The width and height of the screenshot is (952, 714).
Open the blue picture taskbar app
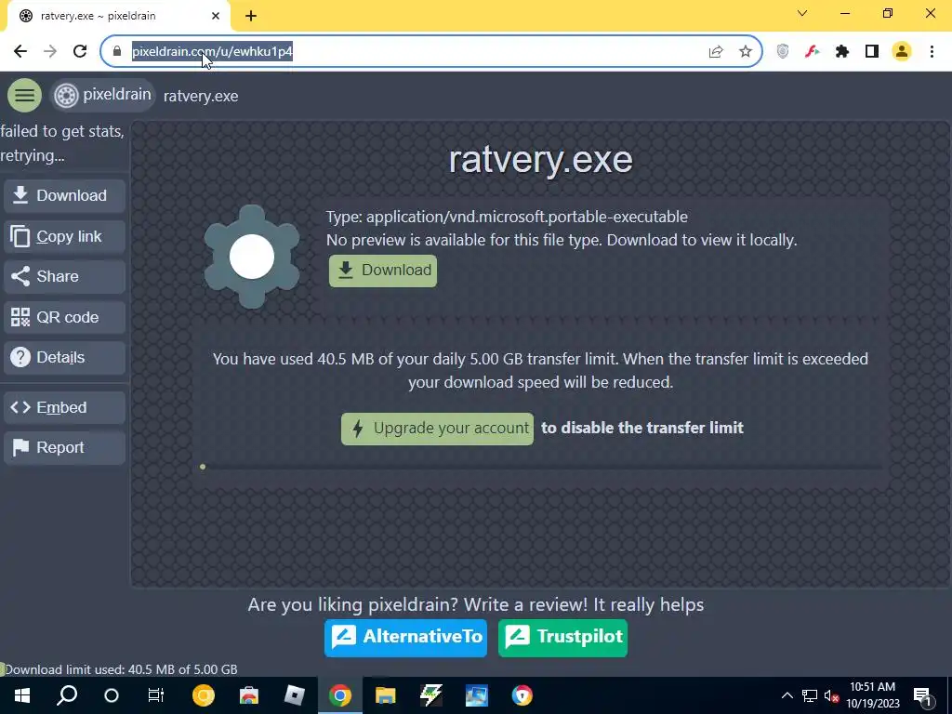(477, 695)
